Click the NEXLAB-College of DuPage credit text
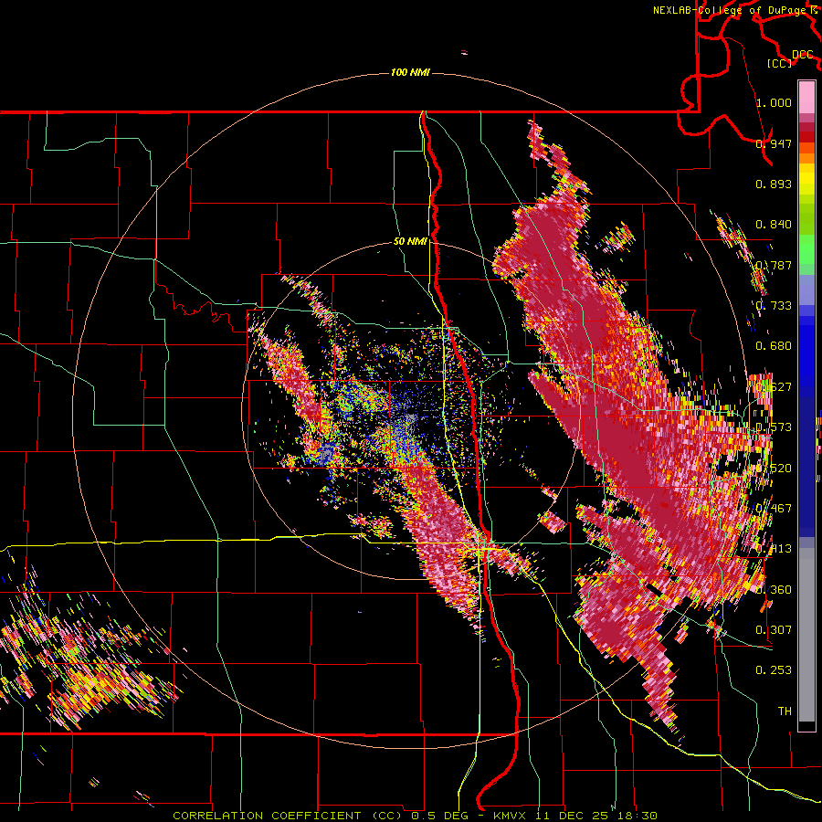 point(729,10)
